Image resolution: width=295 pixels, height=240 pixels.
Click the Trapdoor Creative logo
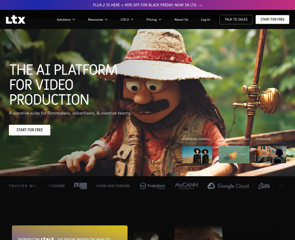(152, 186)
